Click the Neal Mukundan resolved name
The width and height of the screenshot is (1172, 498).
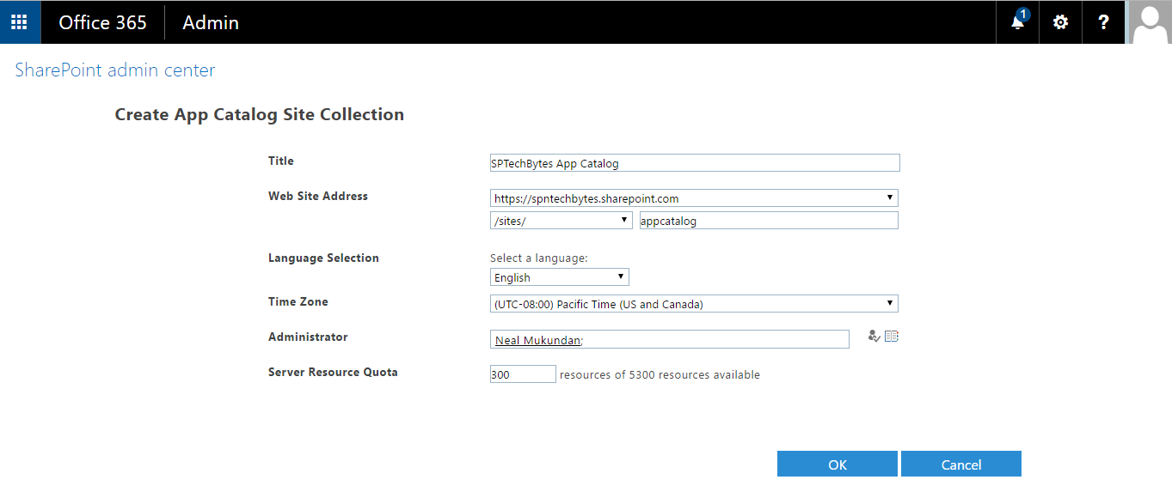(x=537, y=340)
